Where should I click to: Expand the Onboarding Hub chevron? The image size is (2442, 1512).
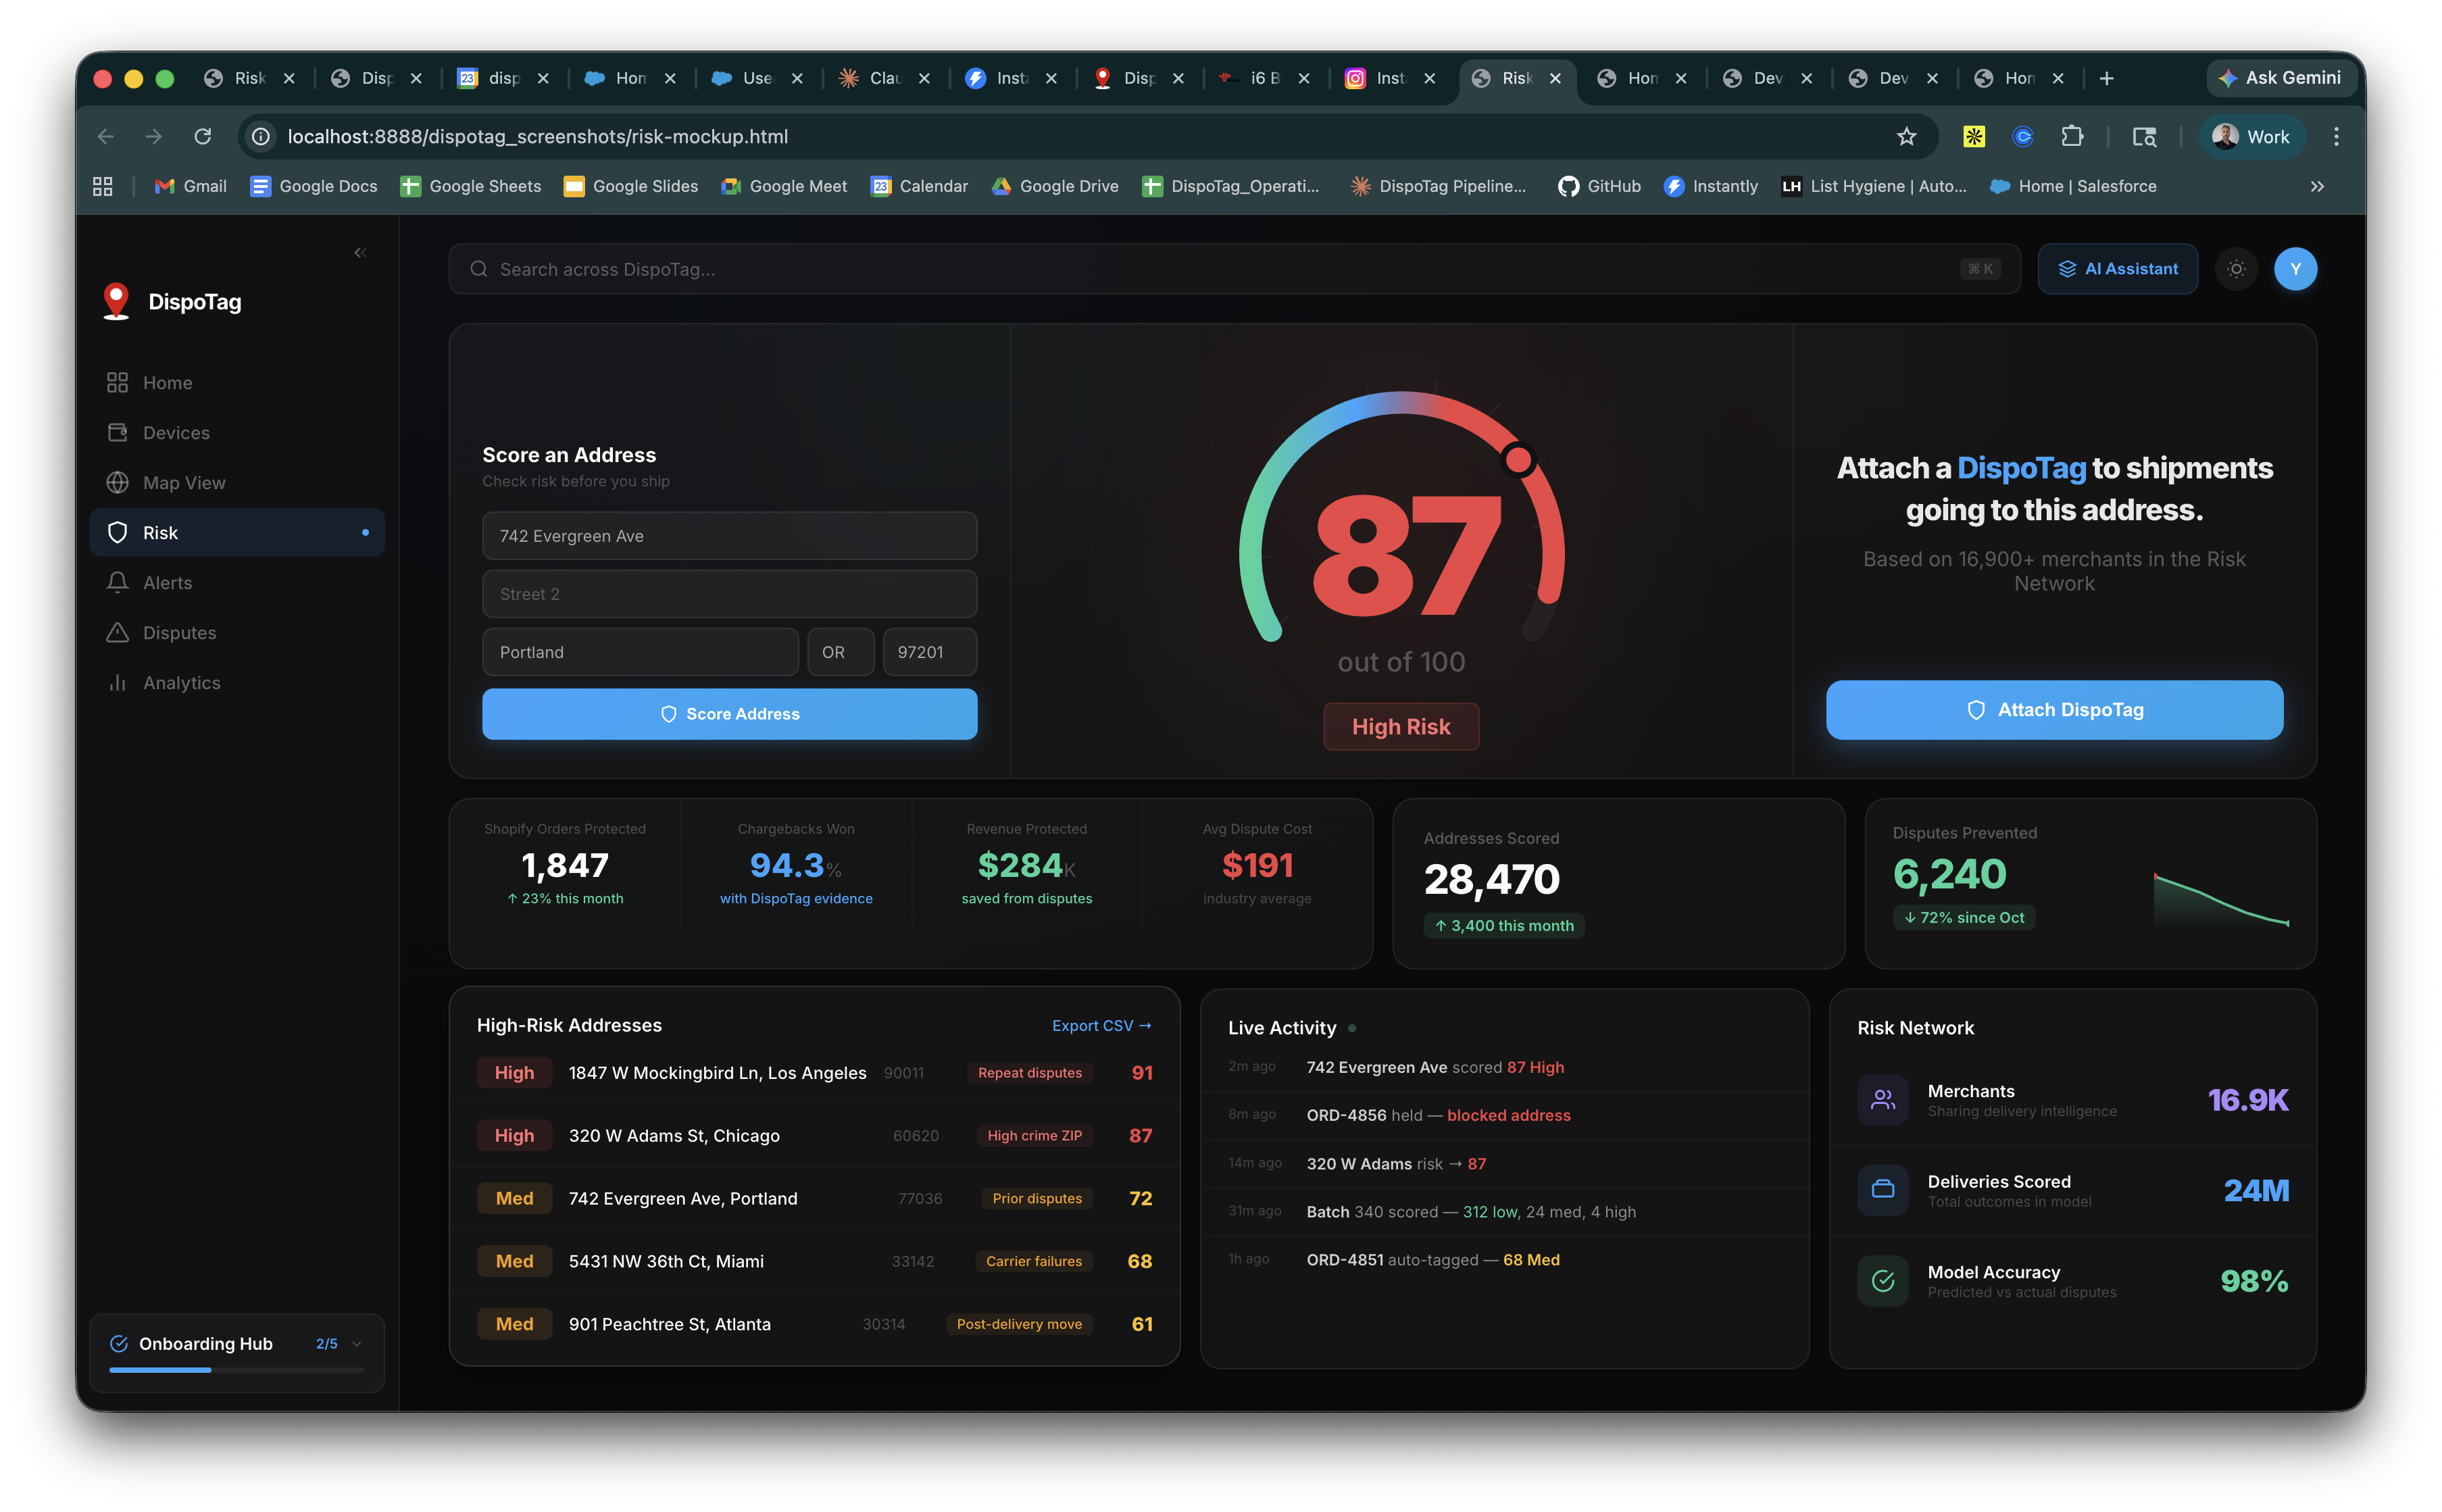pos(357,1344)
